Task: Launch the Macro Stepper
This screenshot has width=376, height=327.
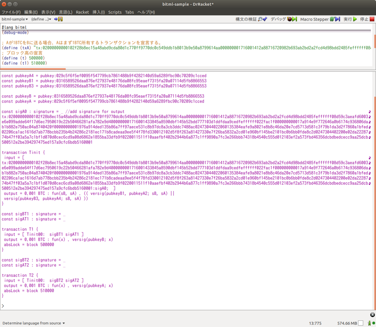Action: (320, 19)
